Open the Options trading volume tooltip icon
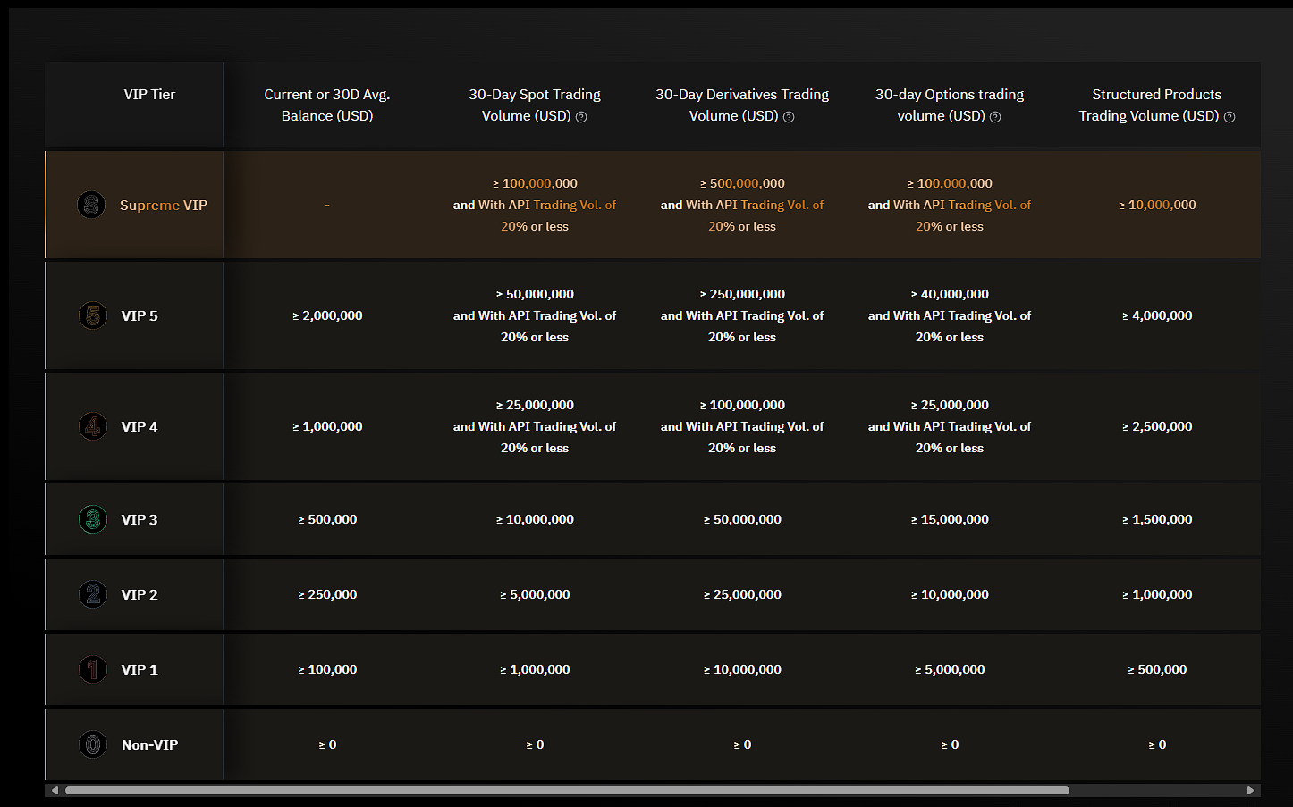The image size is (1293, 807). click(x=995, y=116)
